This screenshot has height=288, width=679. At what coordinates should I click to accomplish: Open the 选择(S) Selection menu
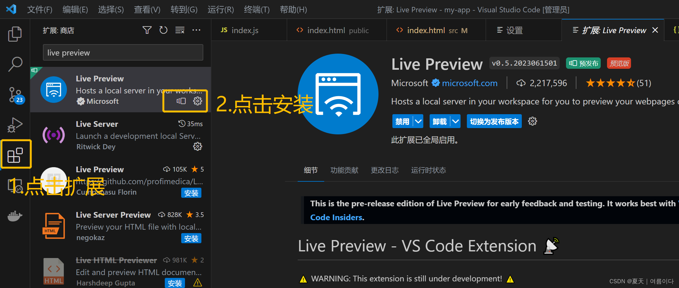111,9
